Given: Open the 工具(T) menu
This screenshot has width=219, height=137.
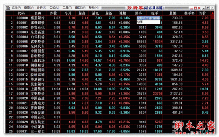Looking at the screenshot, I should tap(67, 8).
